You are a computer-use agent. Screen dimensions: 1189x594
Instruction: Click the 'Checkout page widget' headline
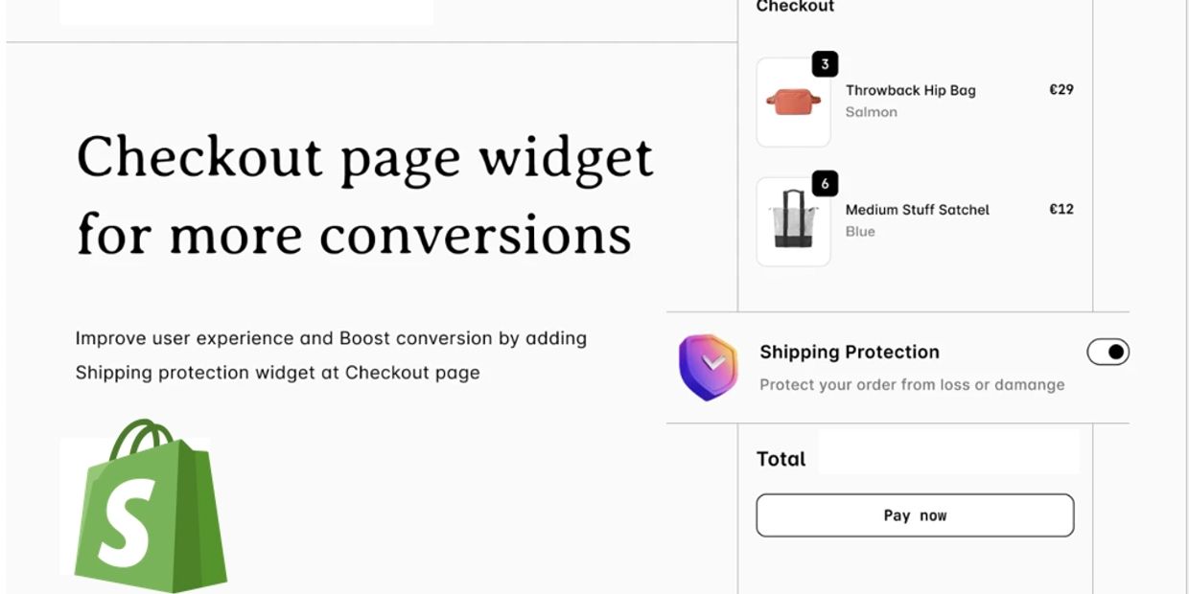[364, 157]
